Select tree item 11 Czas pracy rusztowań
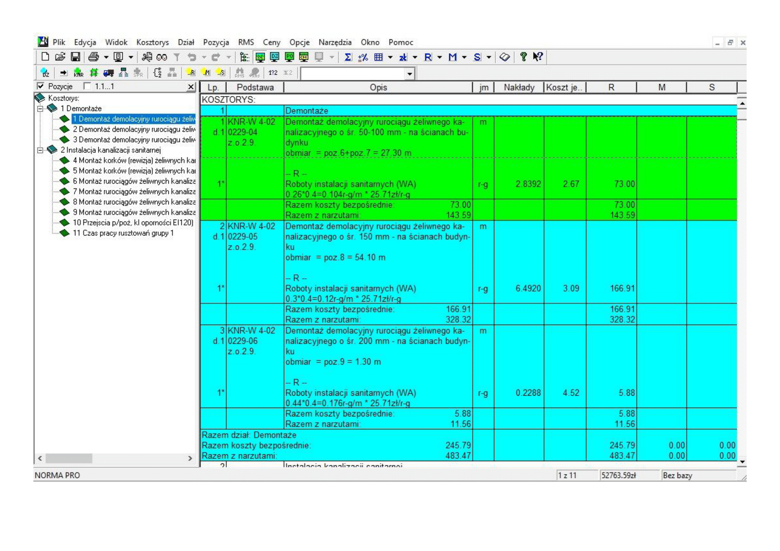The height and width of the screenshot is (551, 780). click(x=123, y=233)
